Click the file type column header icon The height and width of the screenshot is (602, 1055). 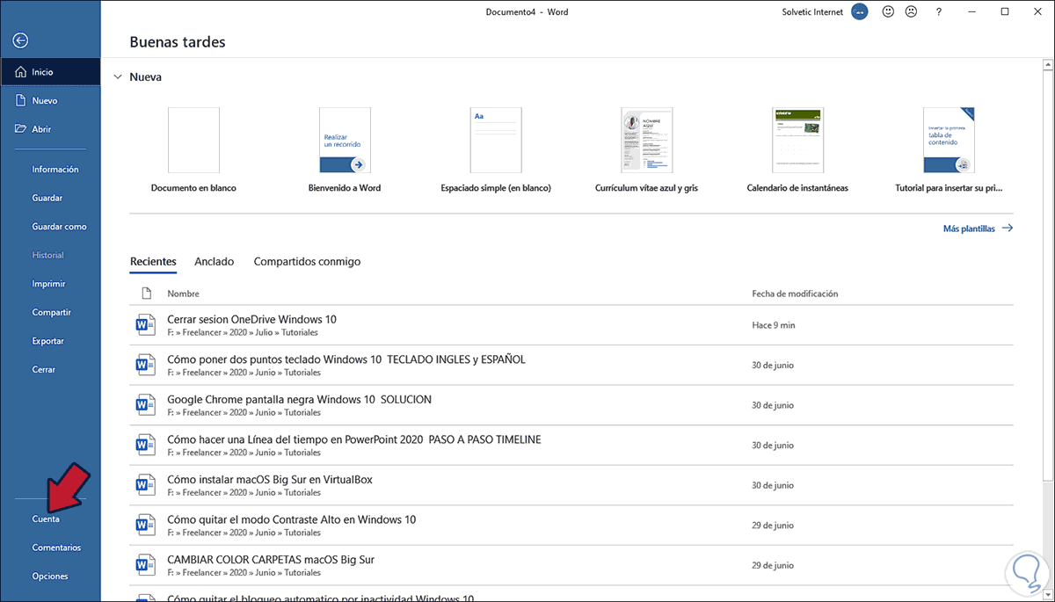click(x=146, y=294)
